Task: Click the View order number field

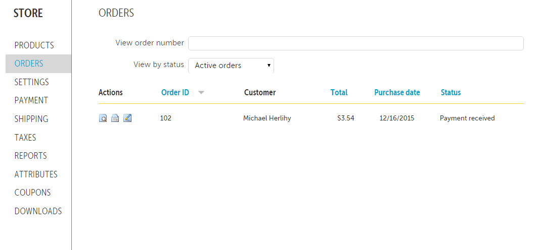Action: click(355, 43)
